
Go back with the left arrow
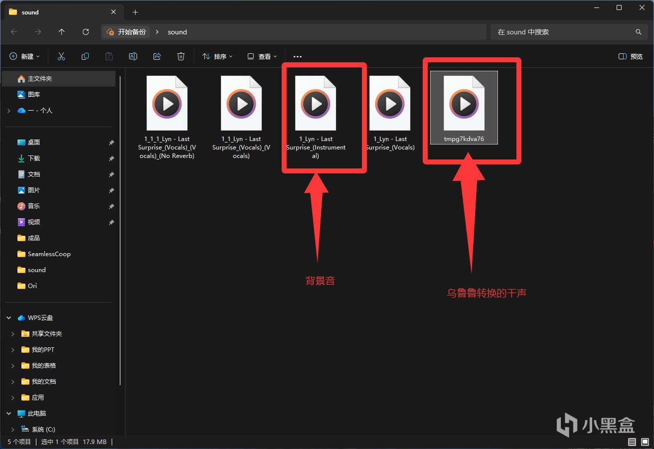(x=14, y=32)
